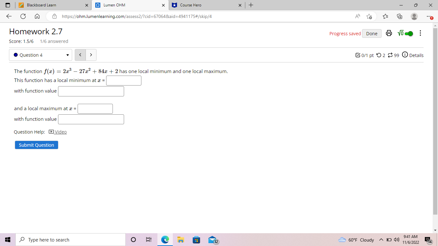The image size is (438, 246).
Task: Click the local minimum function value field
Action: pyautogui.click(x=91, y=91)
